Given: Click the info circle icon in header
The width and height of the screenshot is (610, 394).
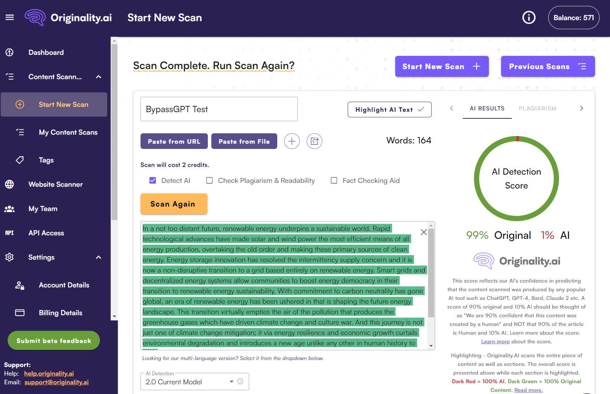Looking at the screenshot, I should click(529, 17).
